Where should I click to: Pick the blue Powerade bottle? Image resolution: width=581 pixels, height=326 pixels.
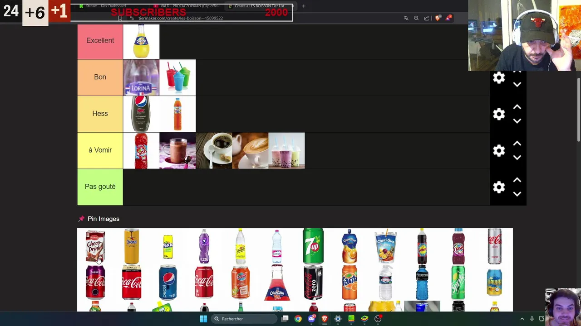pyautogui.click(x=422, y=283)
